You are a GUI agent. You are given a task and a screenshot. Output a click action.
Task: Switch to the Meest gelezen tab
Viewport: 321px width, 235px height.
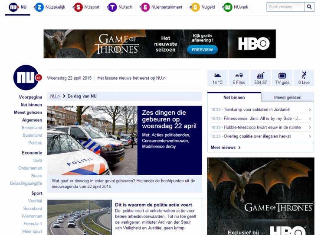pos(288,98)
